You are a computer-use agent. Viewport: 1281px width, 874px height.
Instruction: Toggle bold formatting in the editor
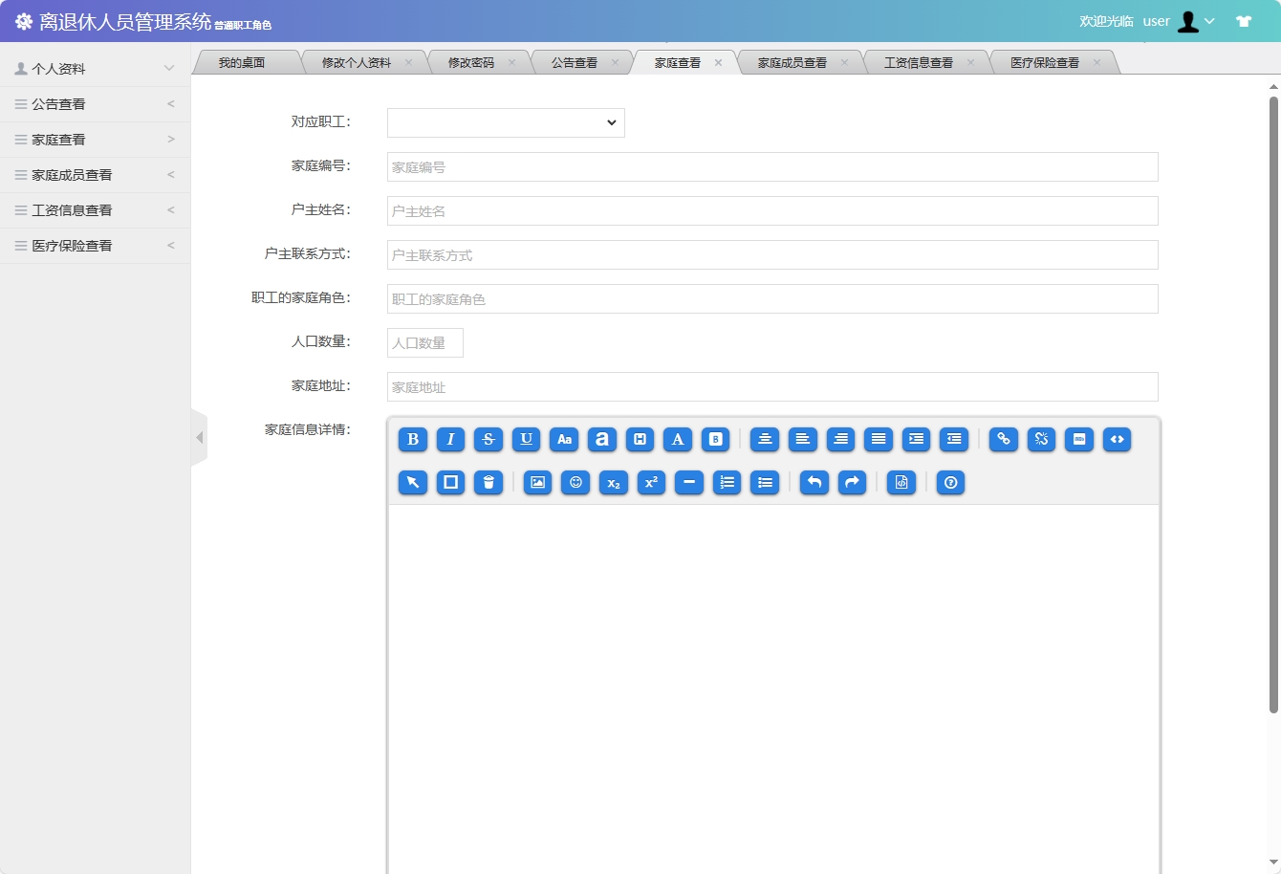[x=413, y=439]
